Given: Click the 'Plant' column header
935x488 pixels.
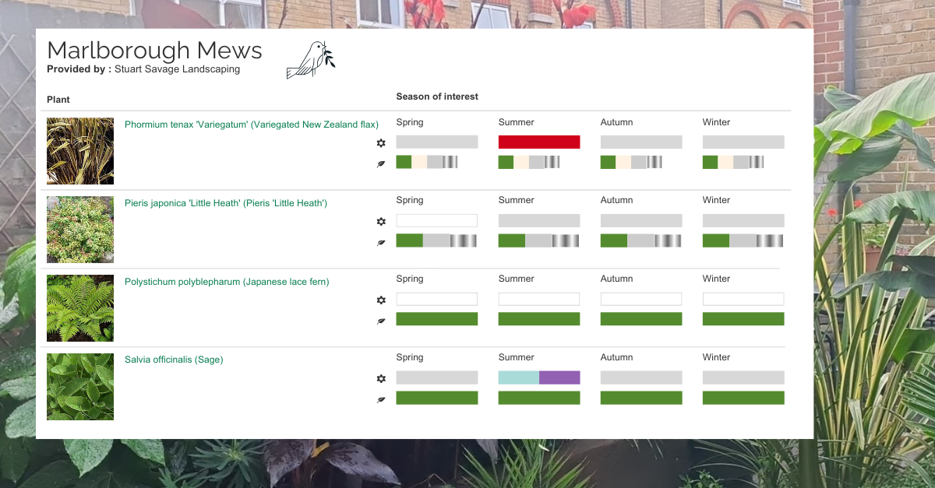Looking at the screenshot, I should coord(58,100).
